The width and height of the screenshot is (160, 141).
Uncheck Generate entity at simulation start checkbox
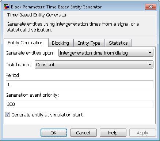click(7, 115)
